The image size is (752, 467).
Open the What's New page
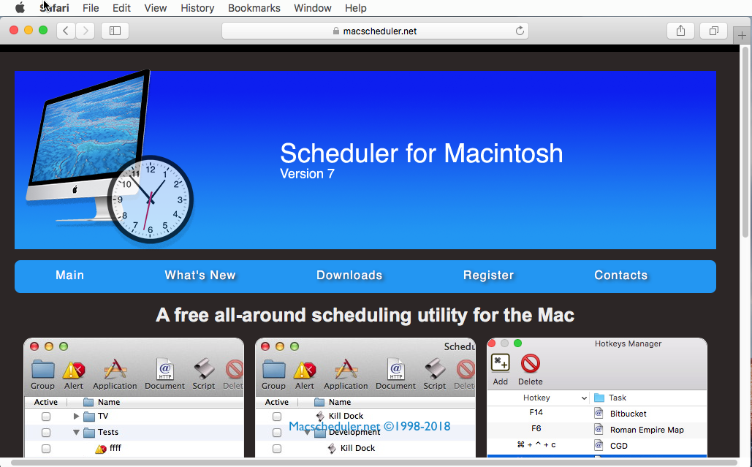200,276
